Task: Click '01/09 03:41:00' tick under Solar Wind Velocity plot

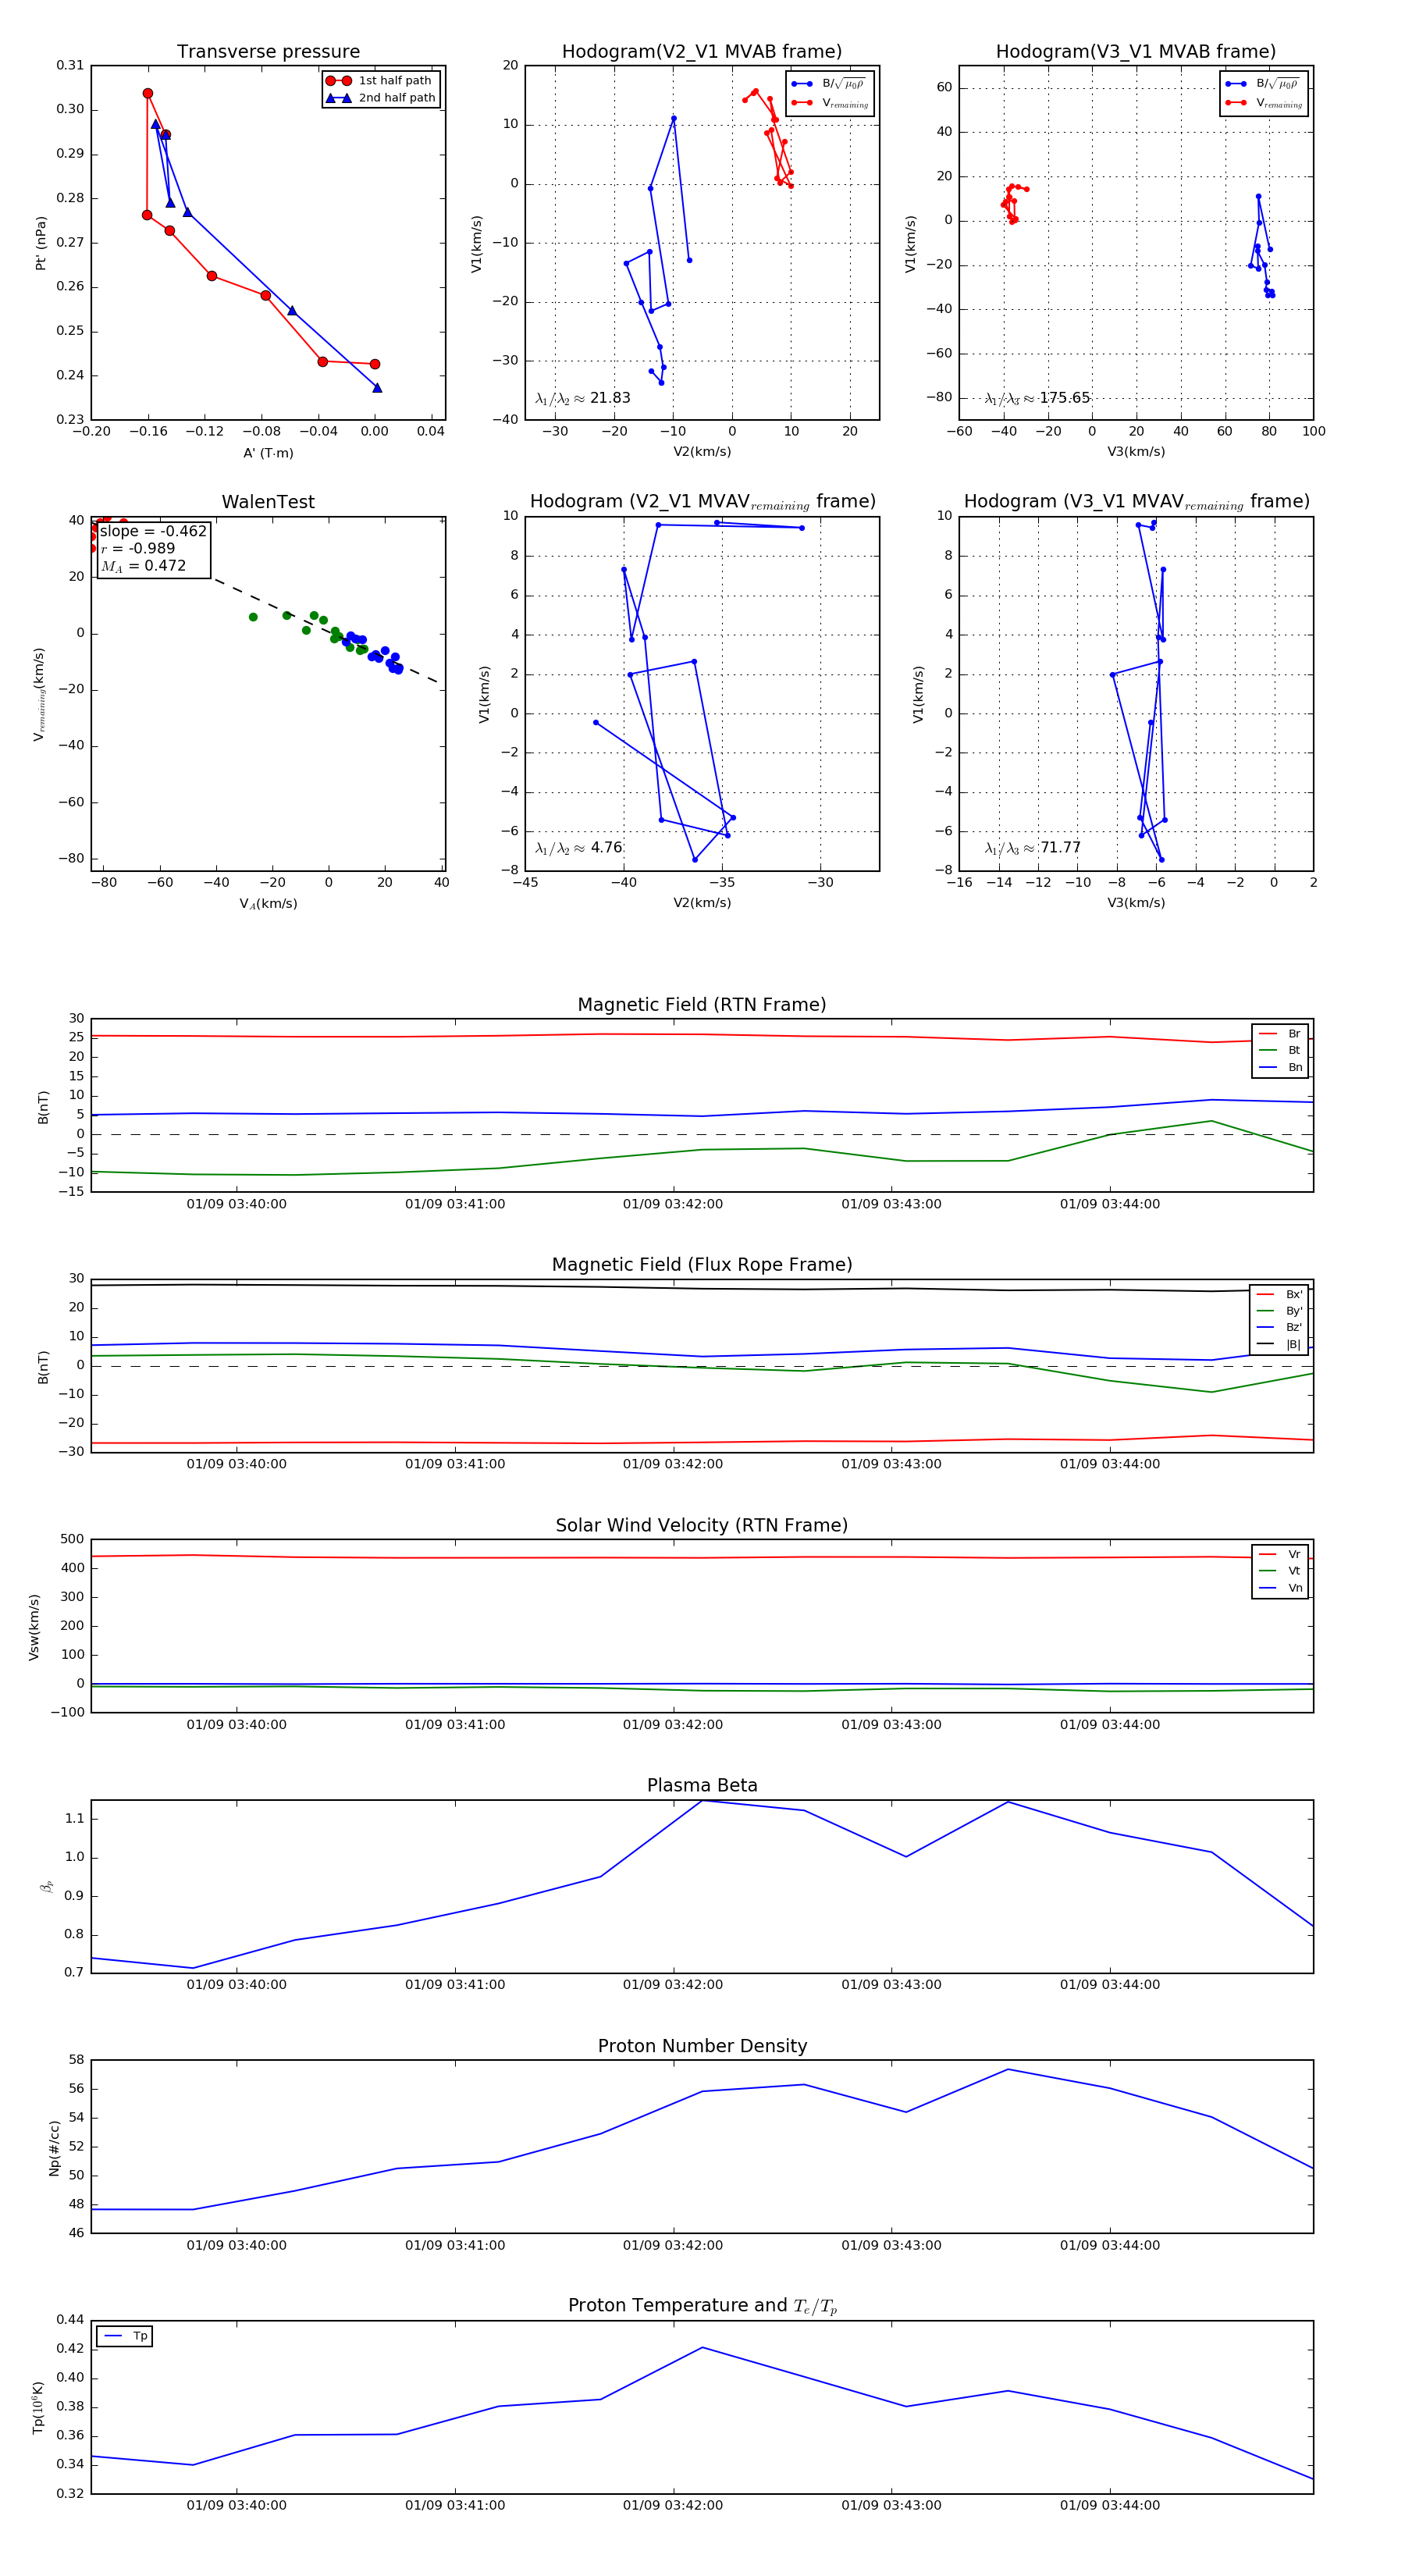Action: pyautogui.click(x=455, y=1724)
